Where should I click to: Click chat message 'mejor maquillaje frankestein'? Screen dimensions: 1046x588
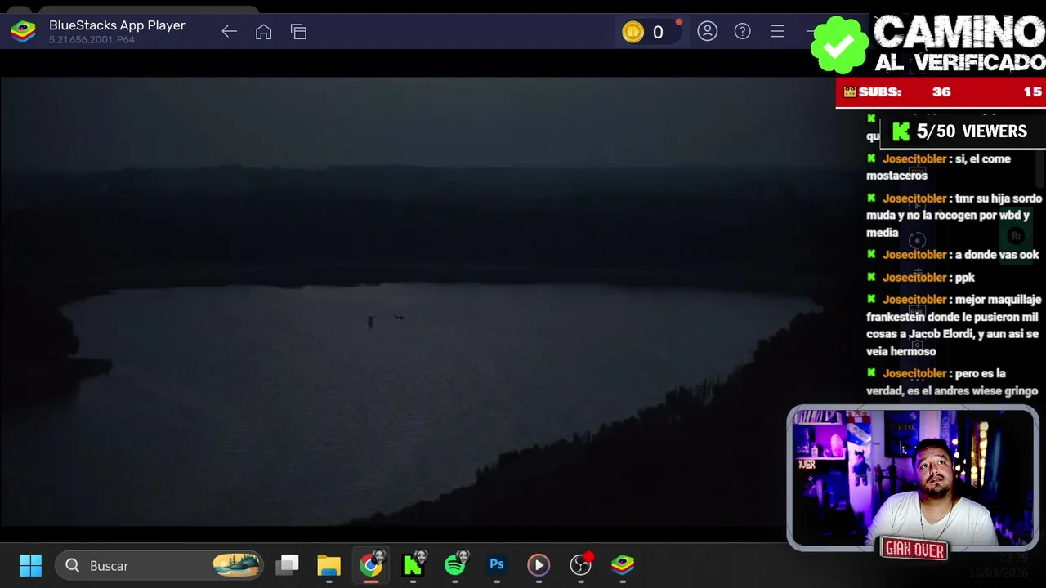pos(954,325)
